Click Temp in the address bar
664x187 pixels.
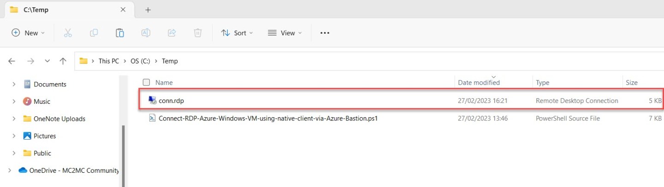[170, 61]
